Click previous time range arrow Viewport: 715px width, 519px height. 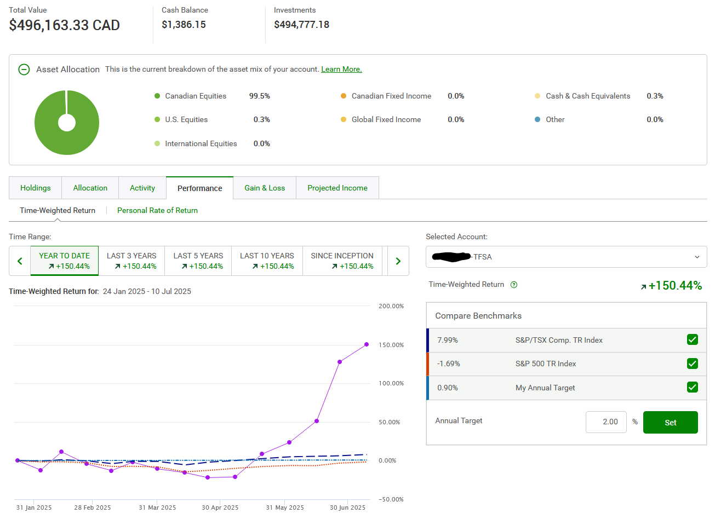pyautogui.click(x=20, y=261)
